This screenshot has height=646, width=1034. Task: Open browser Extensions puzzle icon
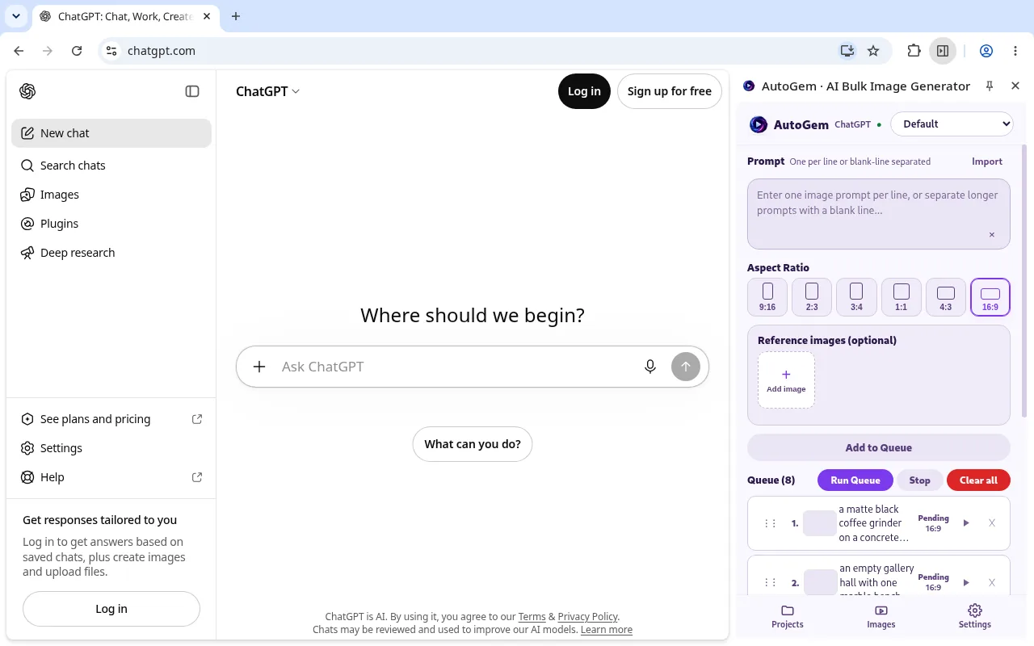tap(914, 51)
